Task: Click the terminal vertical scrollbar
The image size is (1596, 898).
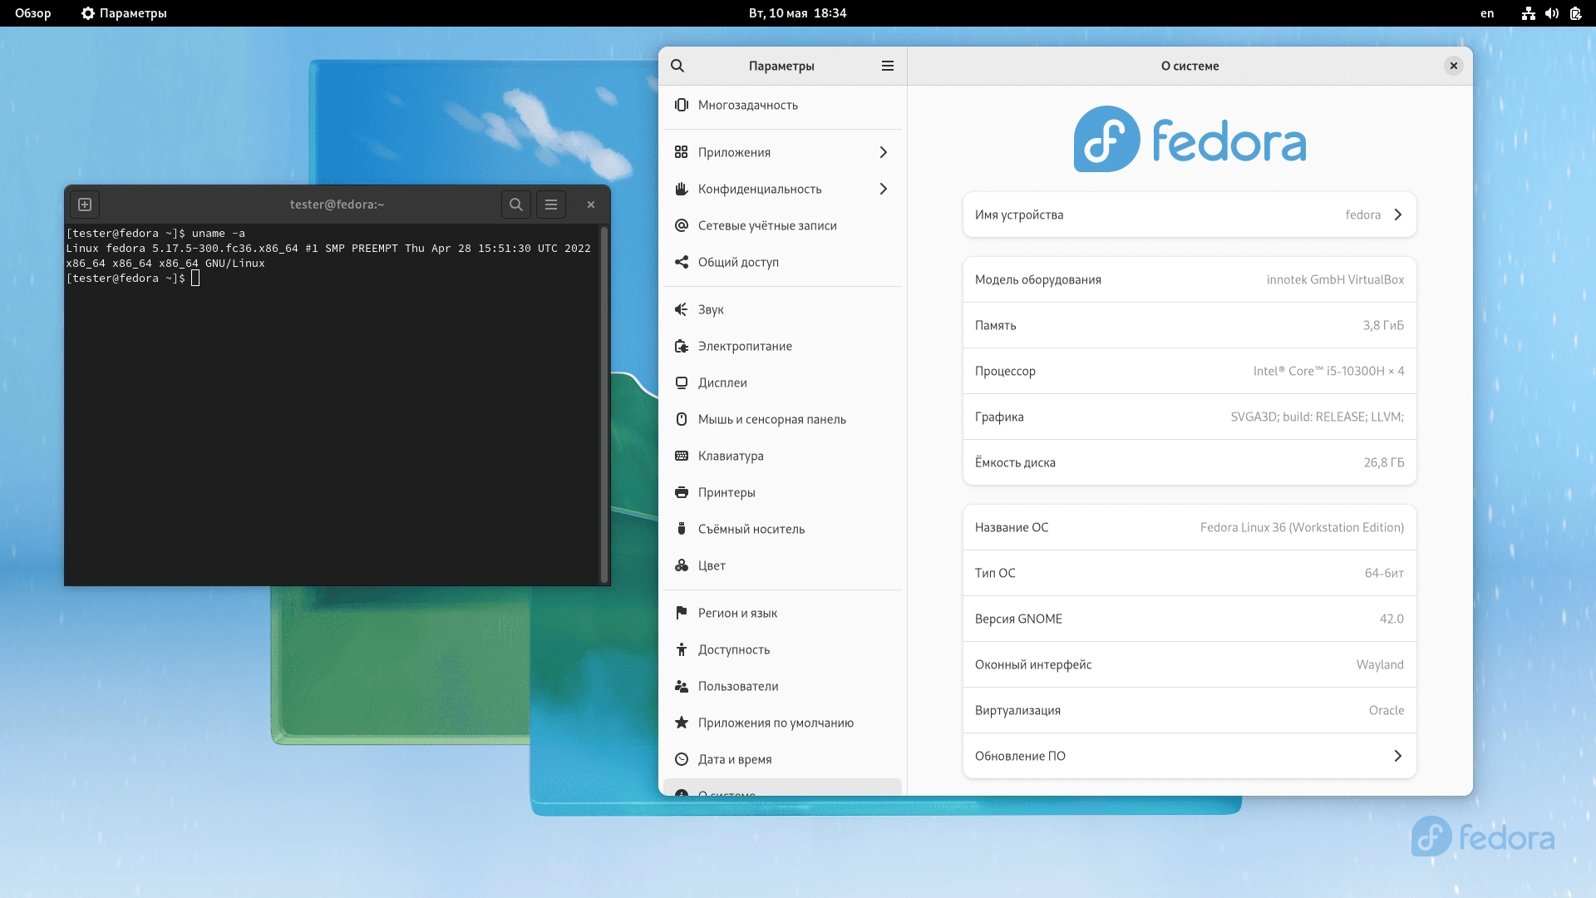Action: point(604,404)
